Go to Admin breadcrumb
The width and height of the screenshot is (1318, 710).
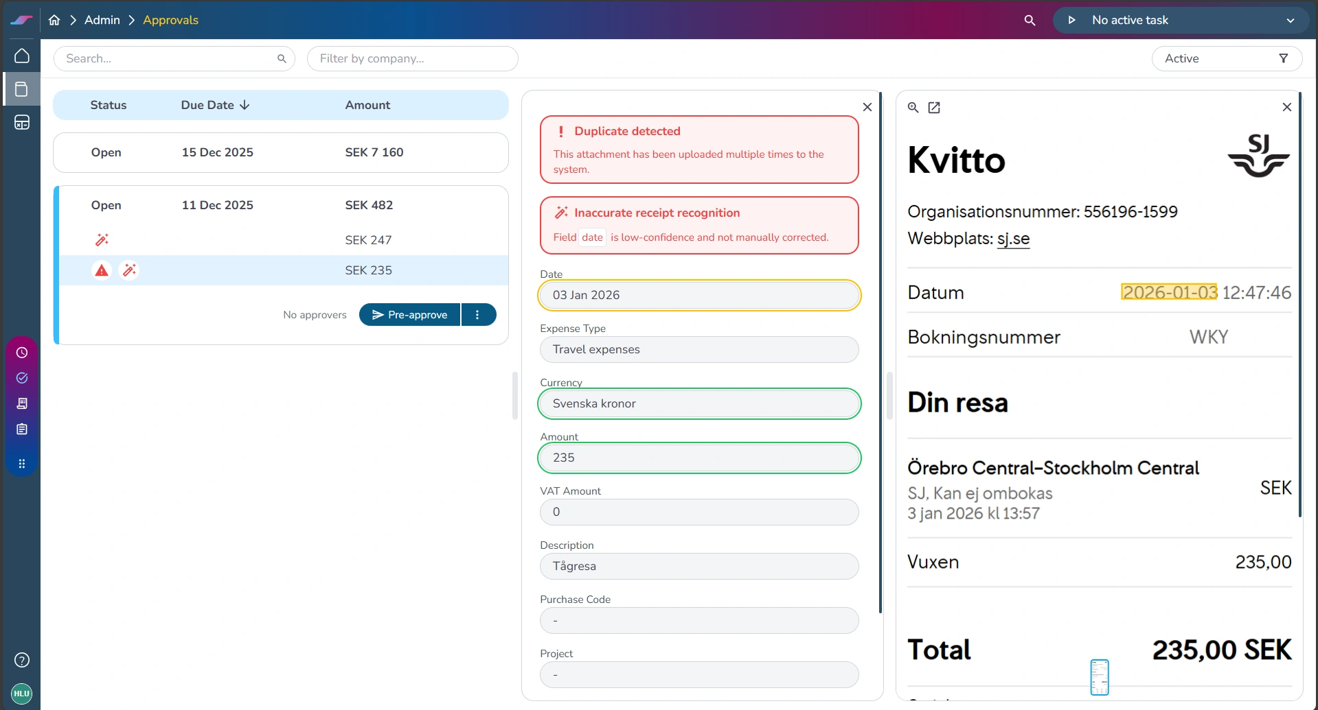coord(102,20)
